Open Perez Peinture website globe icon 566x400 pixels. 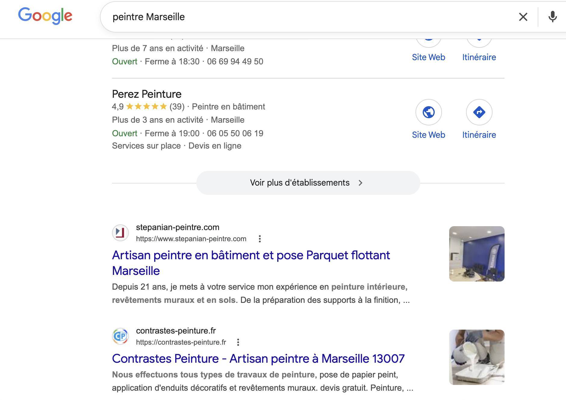coord(428,112)
